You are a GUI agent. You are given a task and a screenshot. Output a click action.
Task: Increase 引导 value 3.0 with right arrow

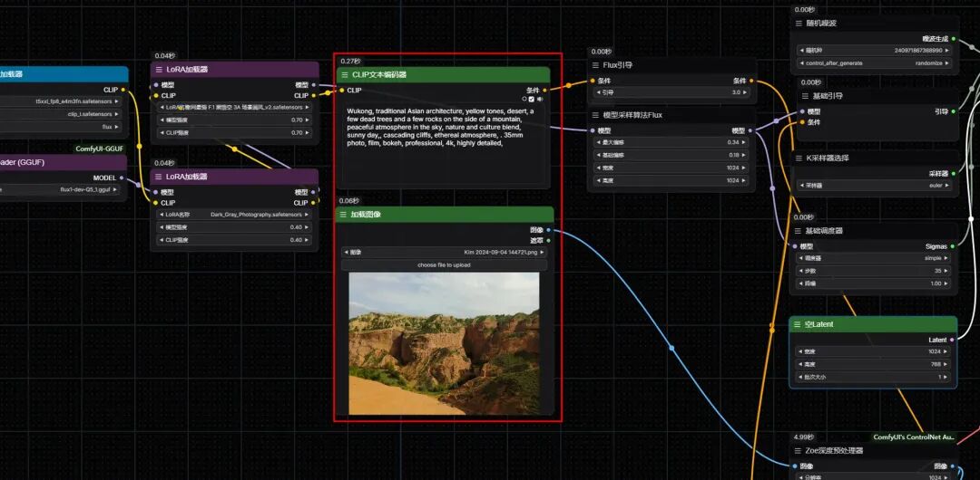click(x=745, y=92)
